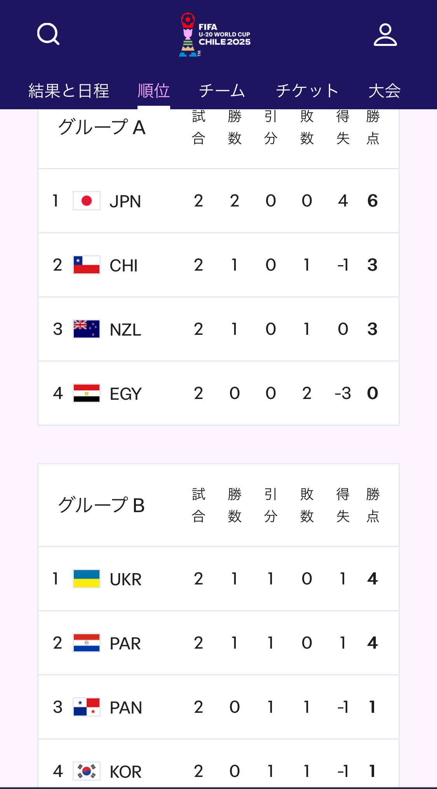This screenshot has height=789, width=437.
Task: Open the 大会 tab
Action: pyautogui.click(x=384, y=91)
